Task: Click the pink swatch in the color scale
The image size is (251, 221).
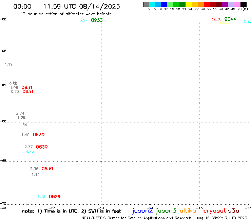Action: coord(237,4)
